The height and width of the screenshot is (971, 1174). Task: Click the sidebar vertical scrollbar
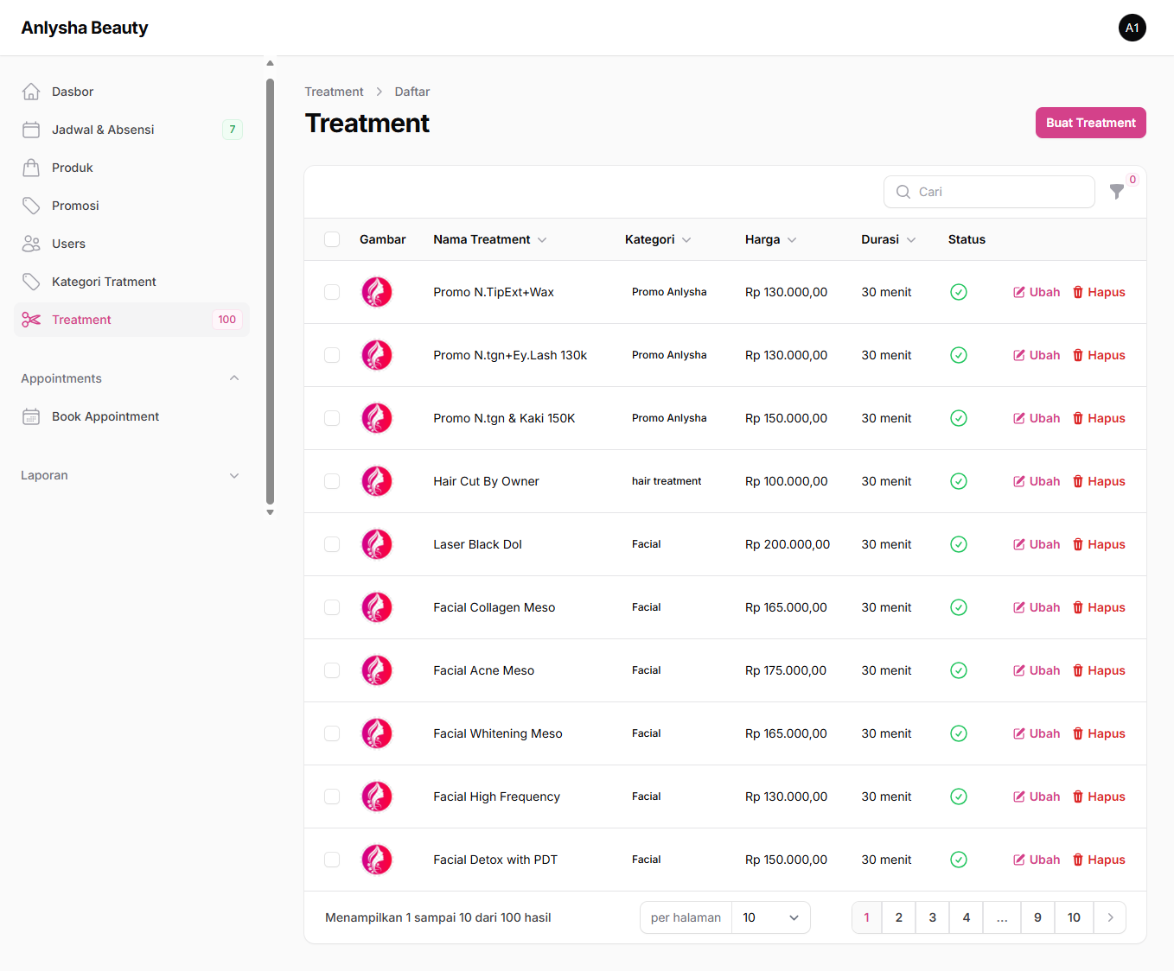point(270,291)
